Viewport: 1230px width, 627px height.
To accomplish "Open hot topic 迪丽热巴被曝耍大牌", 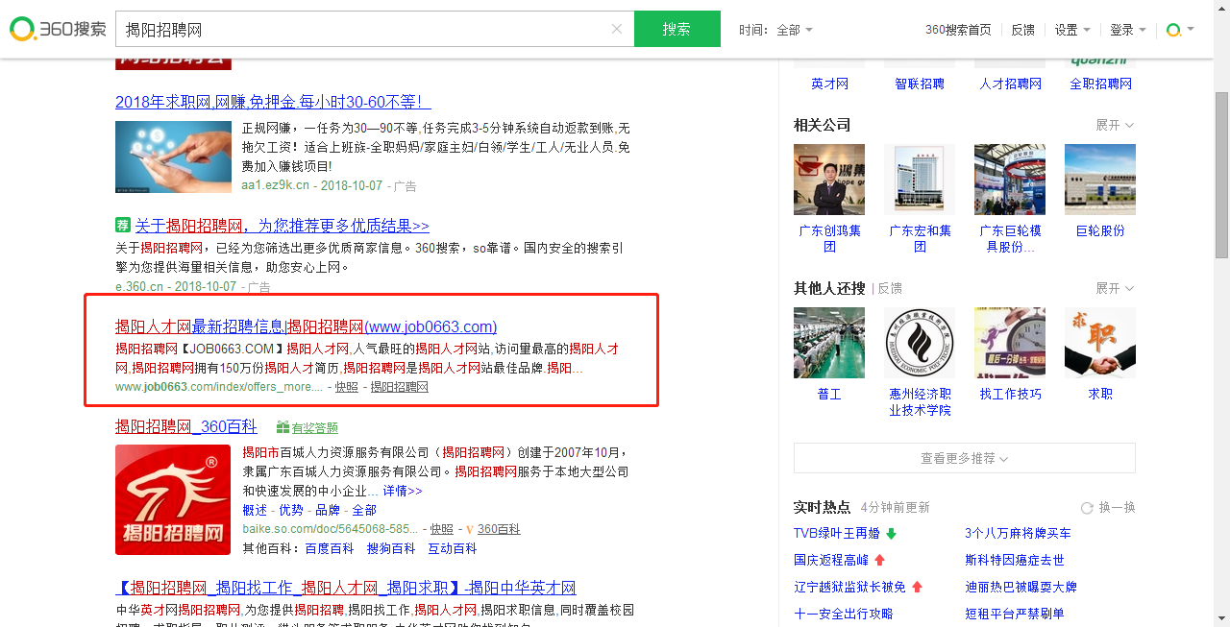I will pyautogui.click(x=1021, y=587).
